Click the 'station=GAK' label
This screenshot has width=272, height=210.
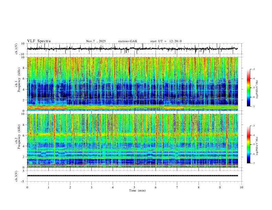coord(127,41)
